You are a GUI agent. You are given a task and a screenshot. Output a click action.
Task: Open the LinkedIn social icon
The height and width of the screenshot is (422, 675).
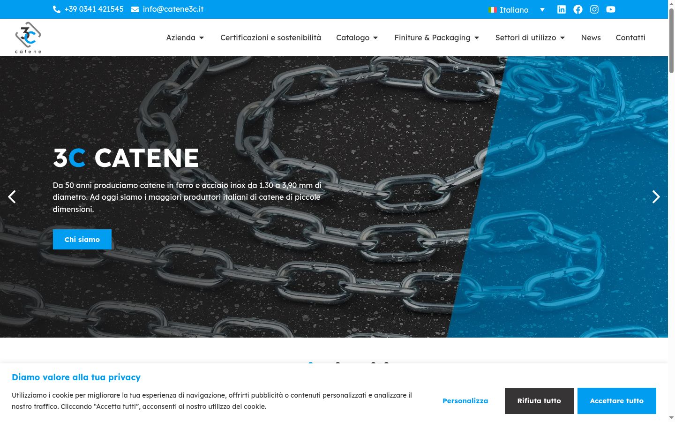[x=562, y=9]
